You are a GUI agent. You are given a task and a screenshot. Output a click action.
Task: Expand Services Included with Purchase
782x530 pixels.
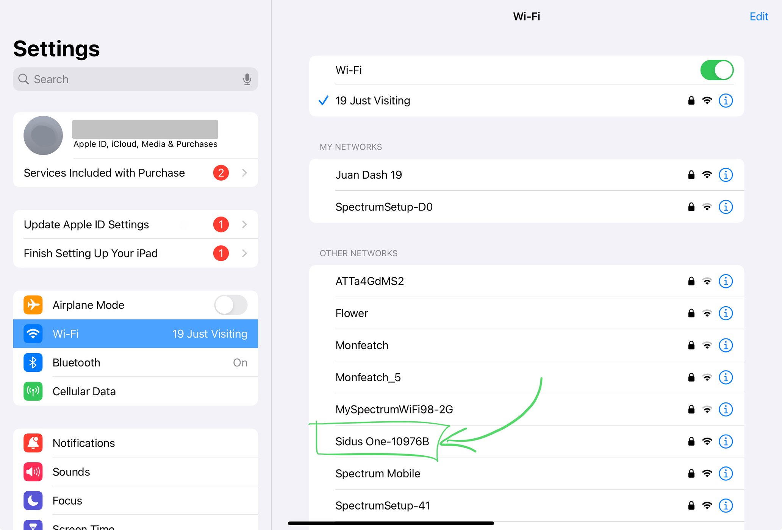click(x=244, y=173)
